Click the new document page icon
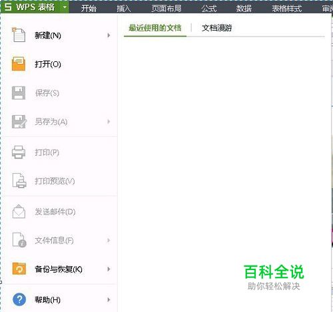The image size is (333, 312). tap(19, 35)
